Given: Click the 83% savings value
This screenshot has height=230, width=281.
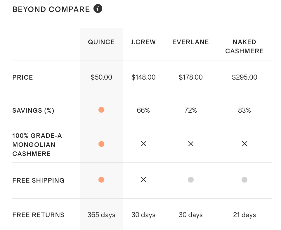Looking at the screenshot, I should point(244,110).
